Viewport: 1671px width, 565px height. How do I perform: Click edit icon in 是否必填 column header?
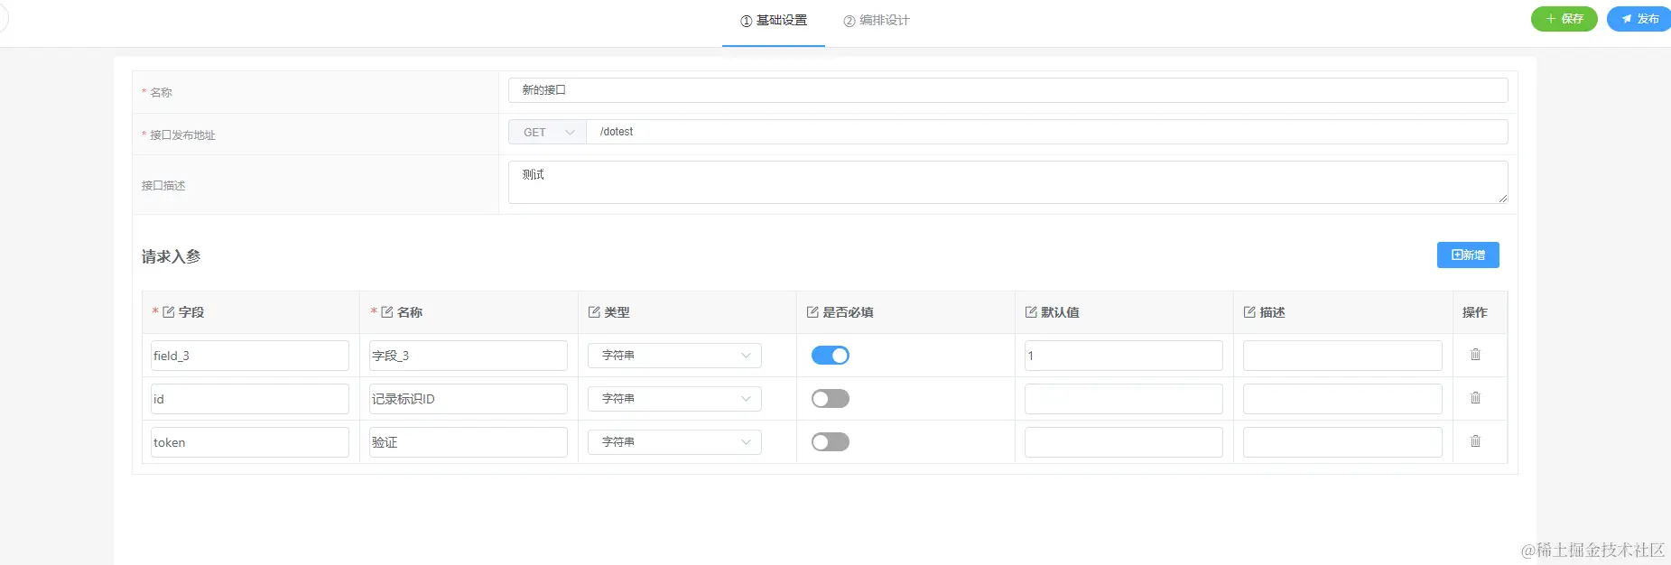[812, 312]
